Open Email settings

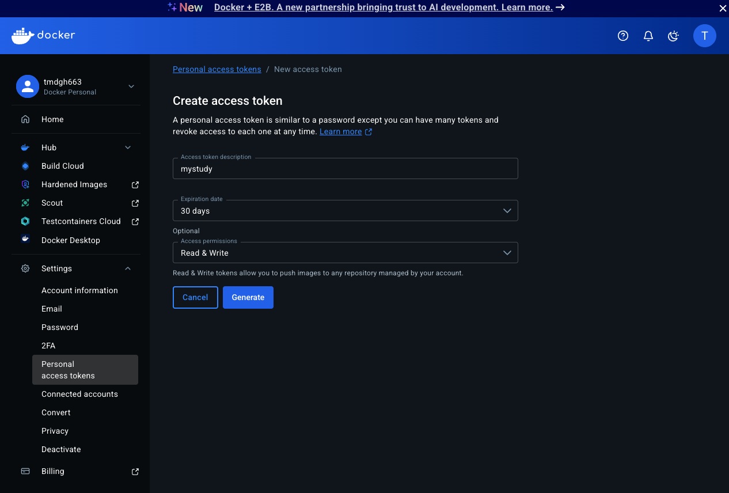click(x=52, y=309)
